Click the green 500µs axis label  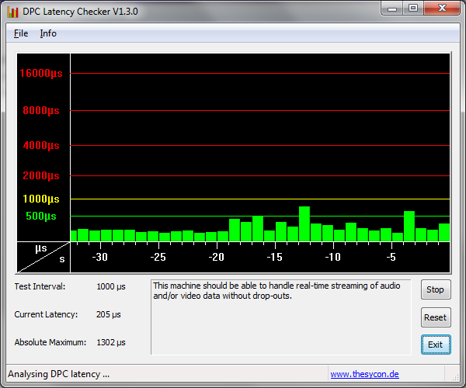coord(41,217)
